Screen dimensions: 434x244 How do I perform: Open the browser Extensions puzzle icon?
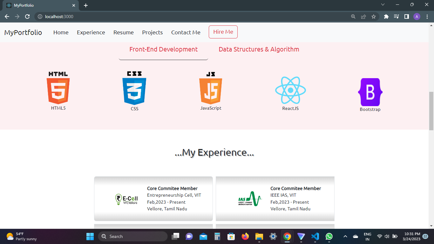(x=386, y=17)
